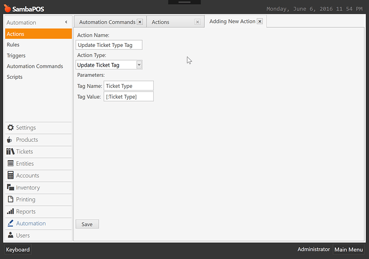The height and width of the screenshot is (259, 369).
Task: Open the Users section label
Action: click(x=23, y=236)
